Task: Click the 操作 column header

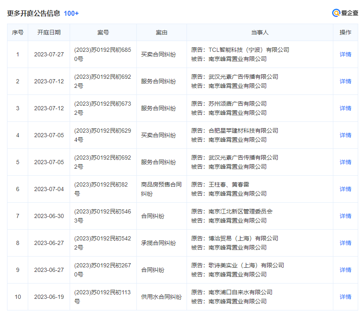Action: coord(345,32)
